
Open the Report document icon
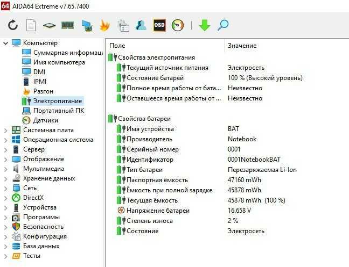point(31,25)
